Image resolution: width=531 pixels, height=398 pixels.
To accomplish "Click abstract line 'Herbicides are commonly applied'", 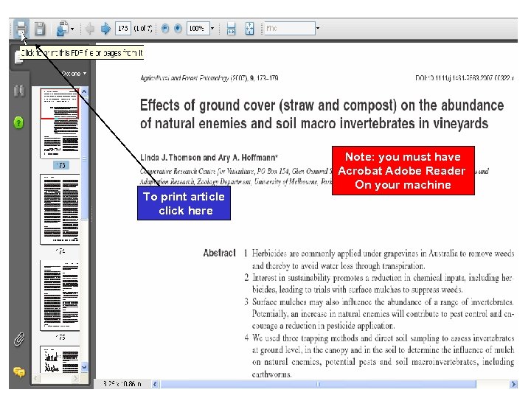I will 383,254.
